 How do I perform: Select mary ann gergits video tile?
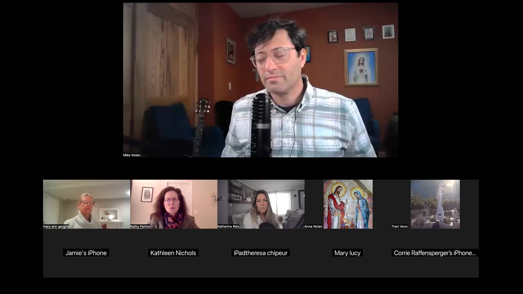click(86, 204)
